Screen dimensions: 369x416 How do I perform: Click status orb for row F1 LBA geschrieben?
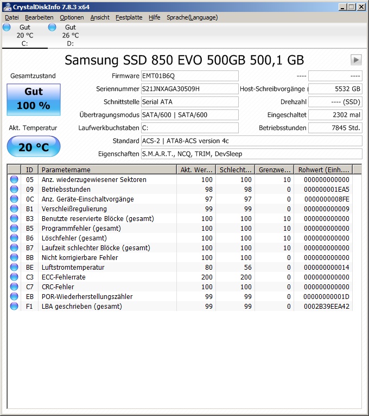(14, 306)
